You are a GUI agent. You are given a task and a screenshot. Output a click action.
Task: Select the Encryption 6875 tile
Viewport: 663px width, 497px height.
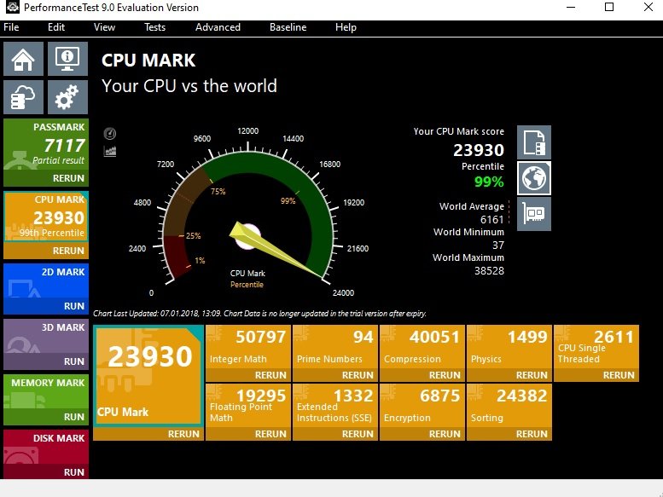point(422,406)
